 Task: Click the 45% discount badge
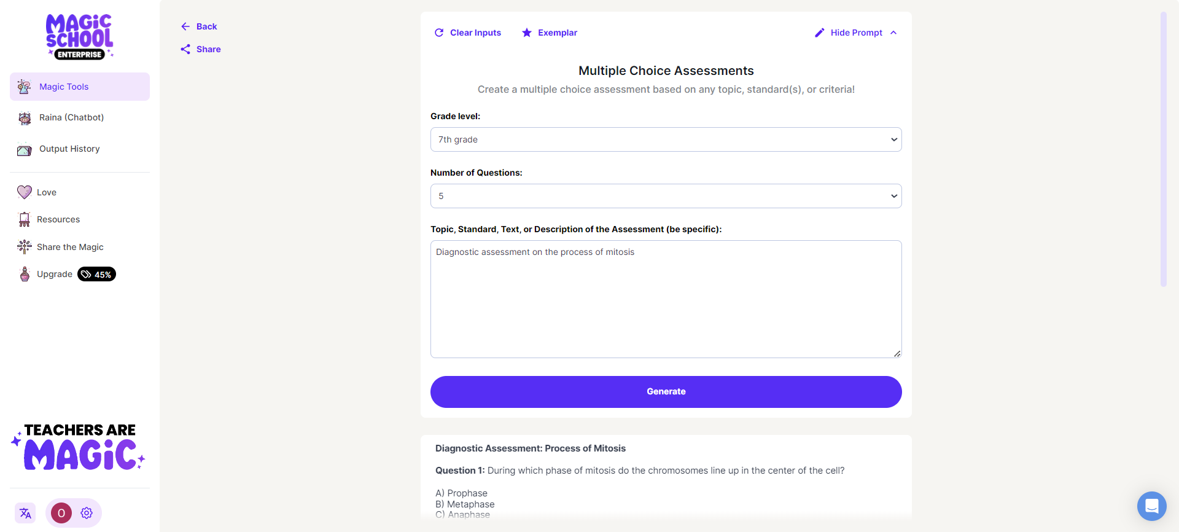coord(96,275)
